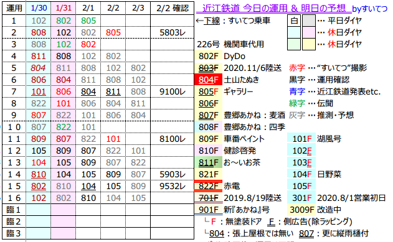Click the 緑字 color key label
This screenshot has height=242, width=393.
pos(297,103)
